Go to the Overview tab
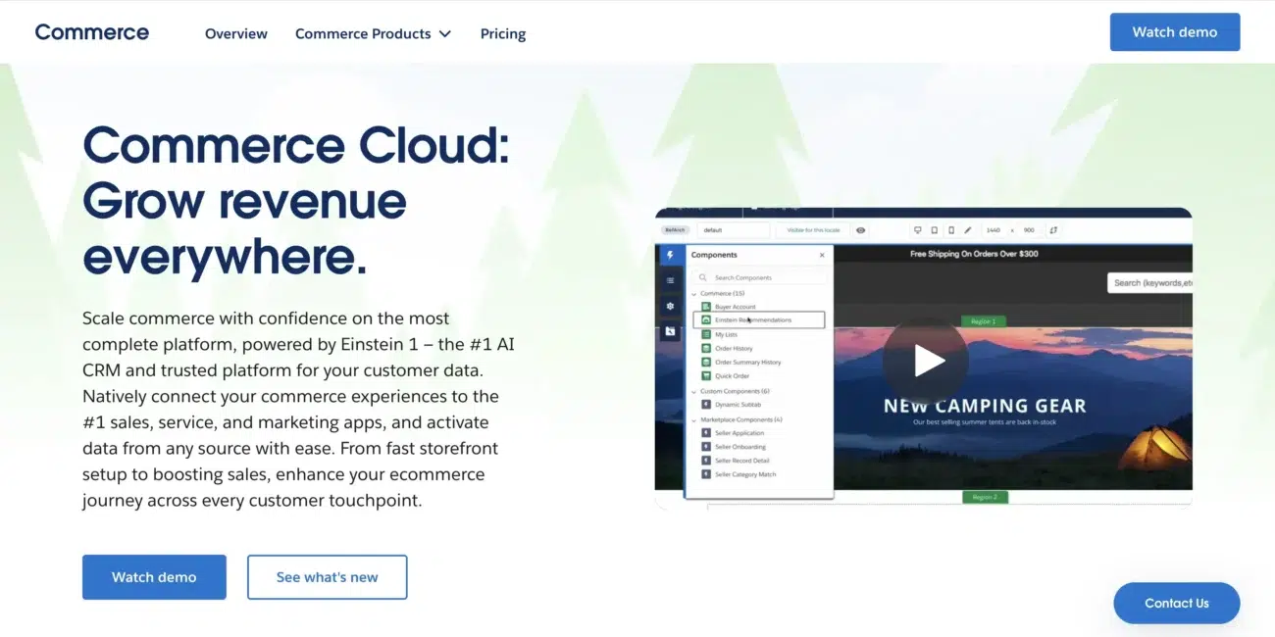This screenshot has height=637, width=1275. 235,32
